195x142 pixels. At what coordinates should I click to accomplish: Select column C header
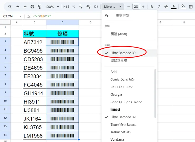[x=62, y=22]
